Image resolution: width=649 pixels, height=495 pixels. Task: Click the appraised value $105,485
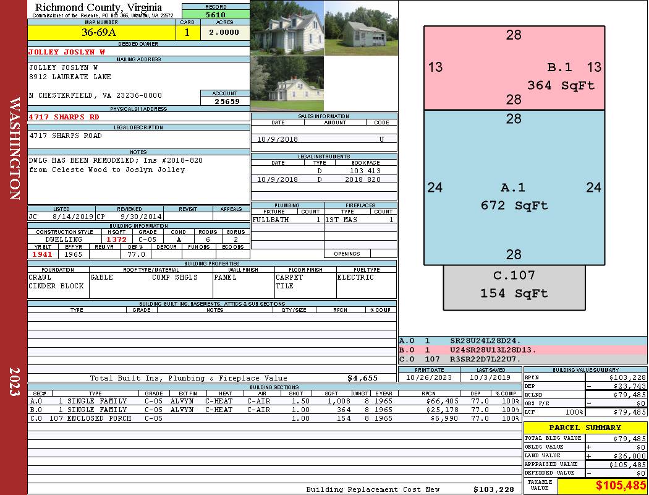[x=627, y=465]
